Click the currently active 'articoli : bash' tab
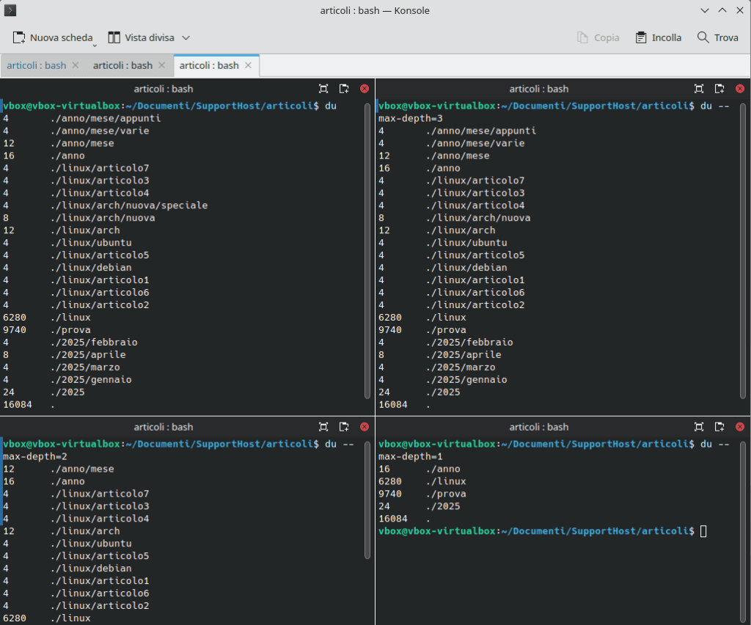Image resolution: width=751 pixels, height=625 pixels. [209, 65]
